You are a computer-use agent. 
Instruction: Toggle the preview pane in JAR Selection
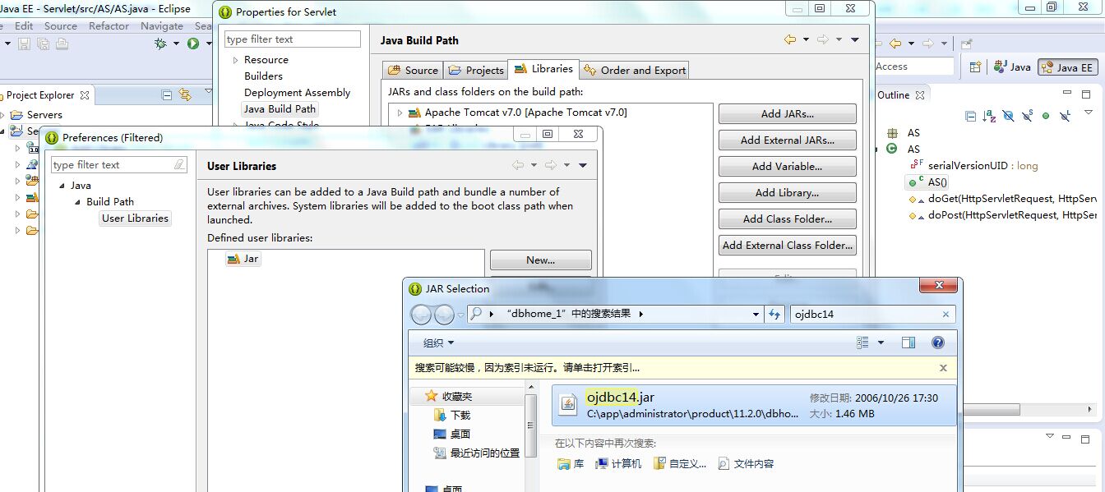(909, 343)
